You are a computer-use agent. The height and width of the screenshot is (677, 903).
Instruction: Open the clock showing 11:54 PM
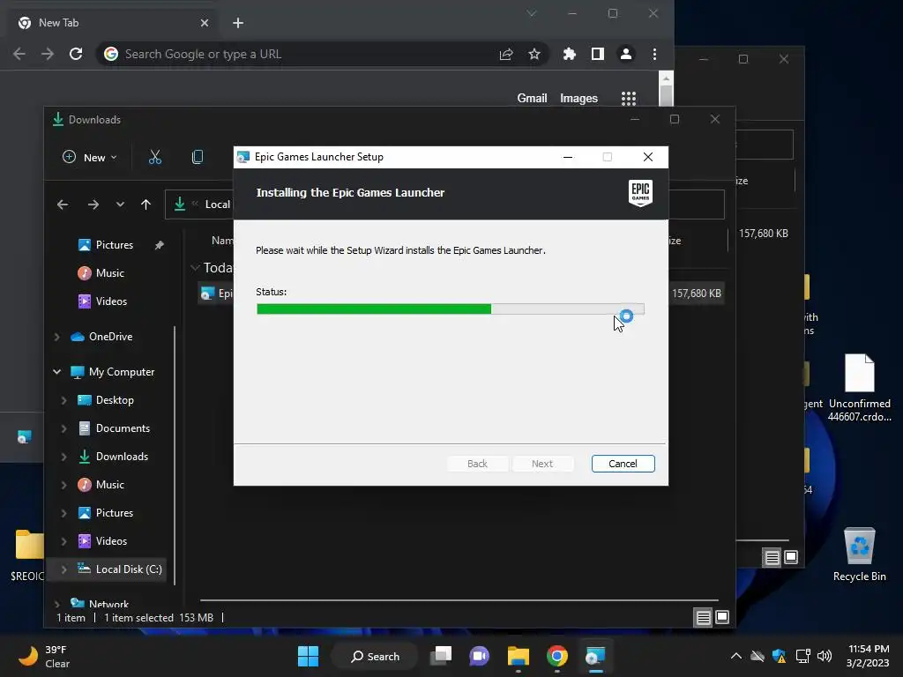[869, 656]
